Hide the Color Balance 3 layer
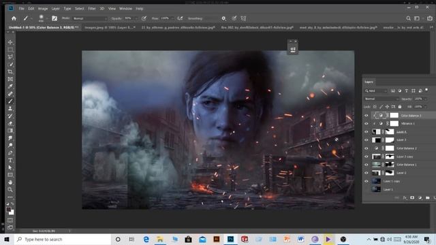The height and width of the screenshot is (245, 436). click(x=367, y=115)
